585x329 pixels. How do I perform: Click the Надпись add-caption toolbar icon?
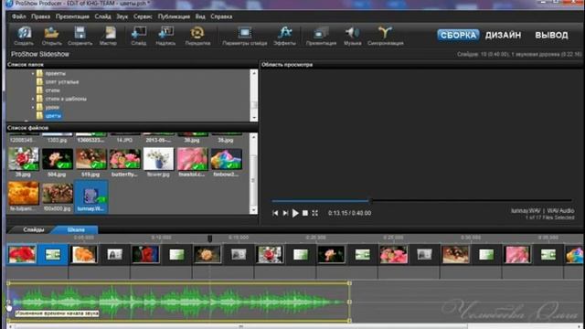point(165,36)
